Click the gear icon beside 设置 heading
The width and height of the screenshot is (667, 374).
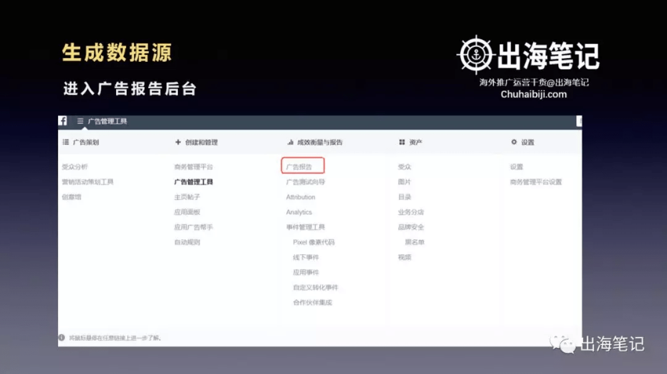coord(514,142)
